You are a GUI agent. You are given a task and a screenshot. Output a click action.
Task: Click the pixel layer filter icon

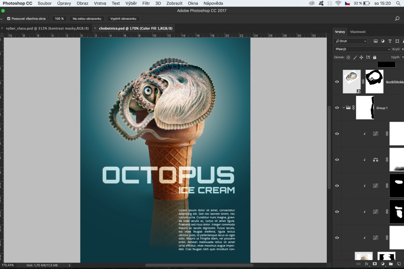click(x=376, y=41)
